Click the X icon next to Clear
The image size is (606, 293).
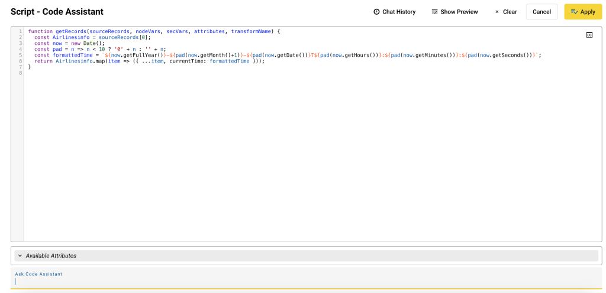(497, 12)
